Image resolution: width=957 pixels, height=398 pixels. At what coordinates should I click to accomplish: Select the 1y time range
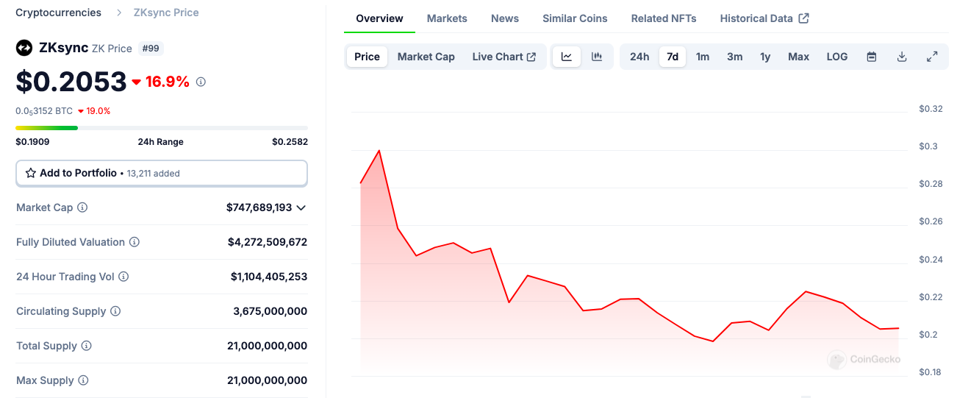tap(765, 57)
